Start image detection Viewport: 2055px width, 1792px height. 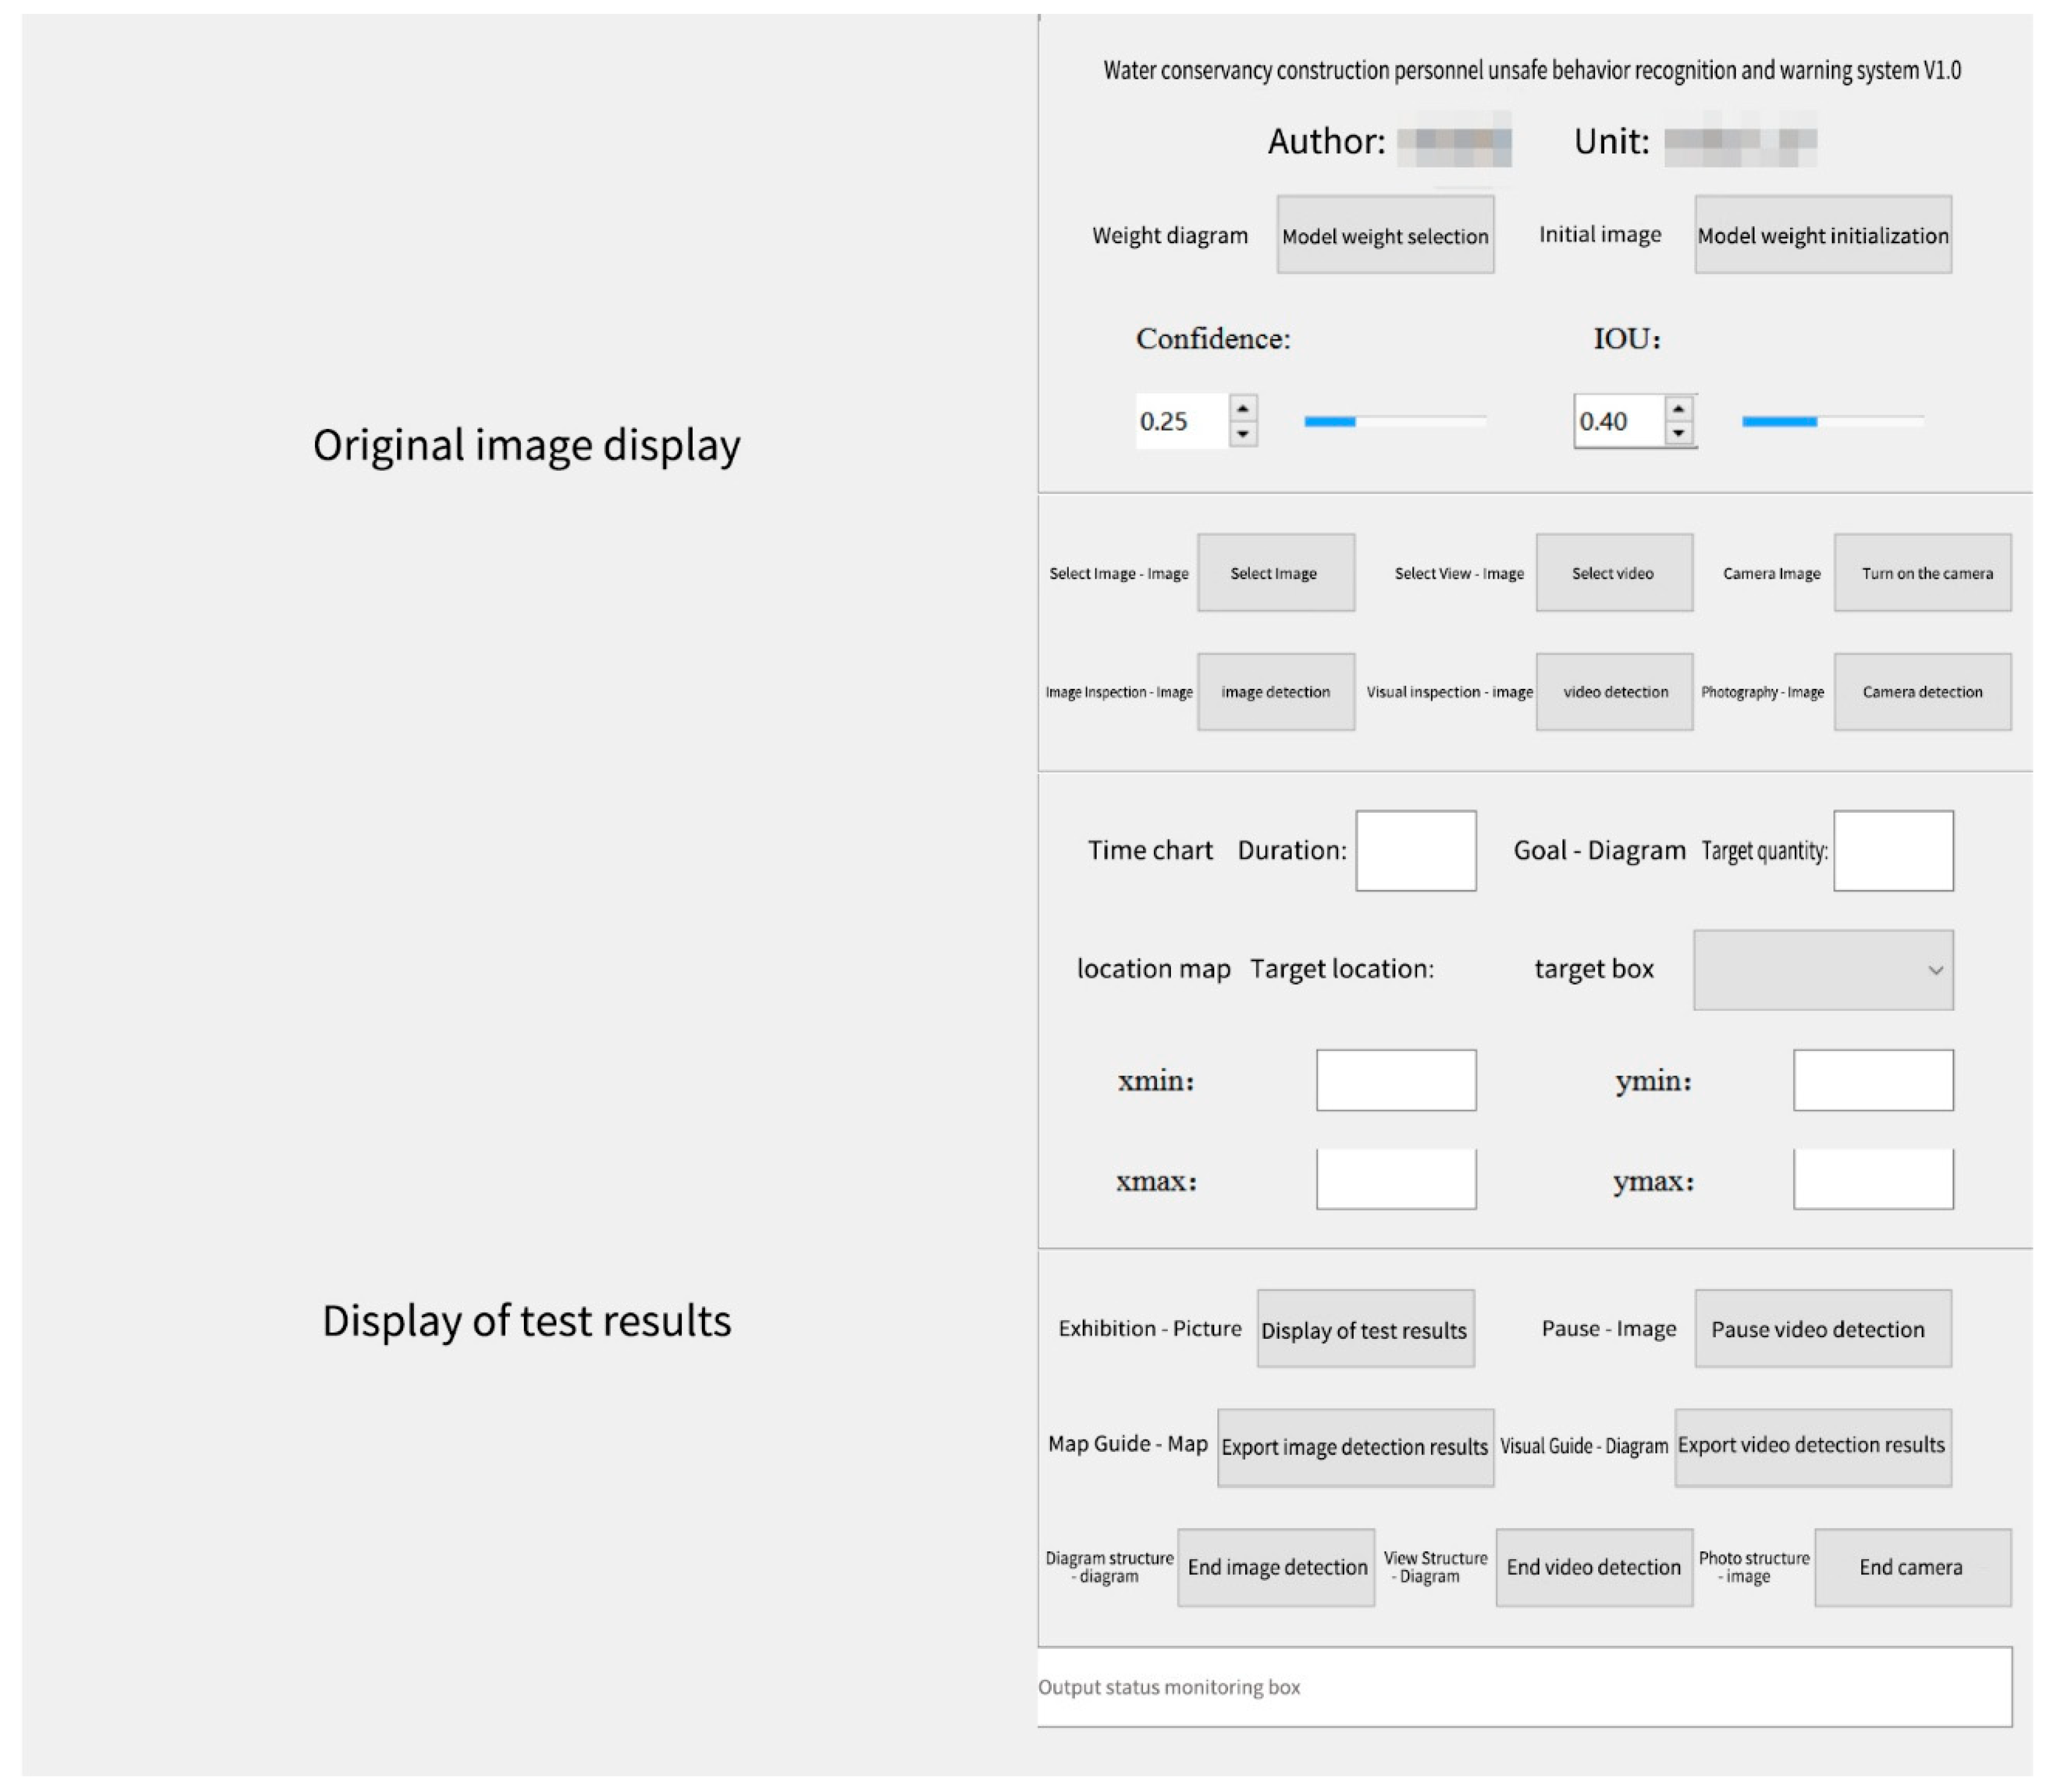tap(1275, 691)
